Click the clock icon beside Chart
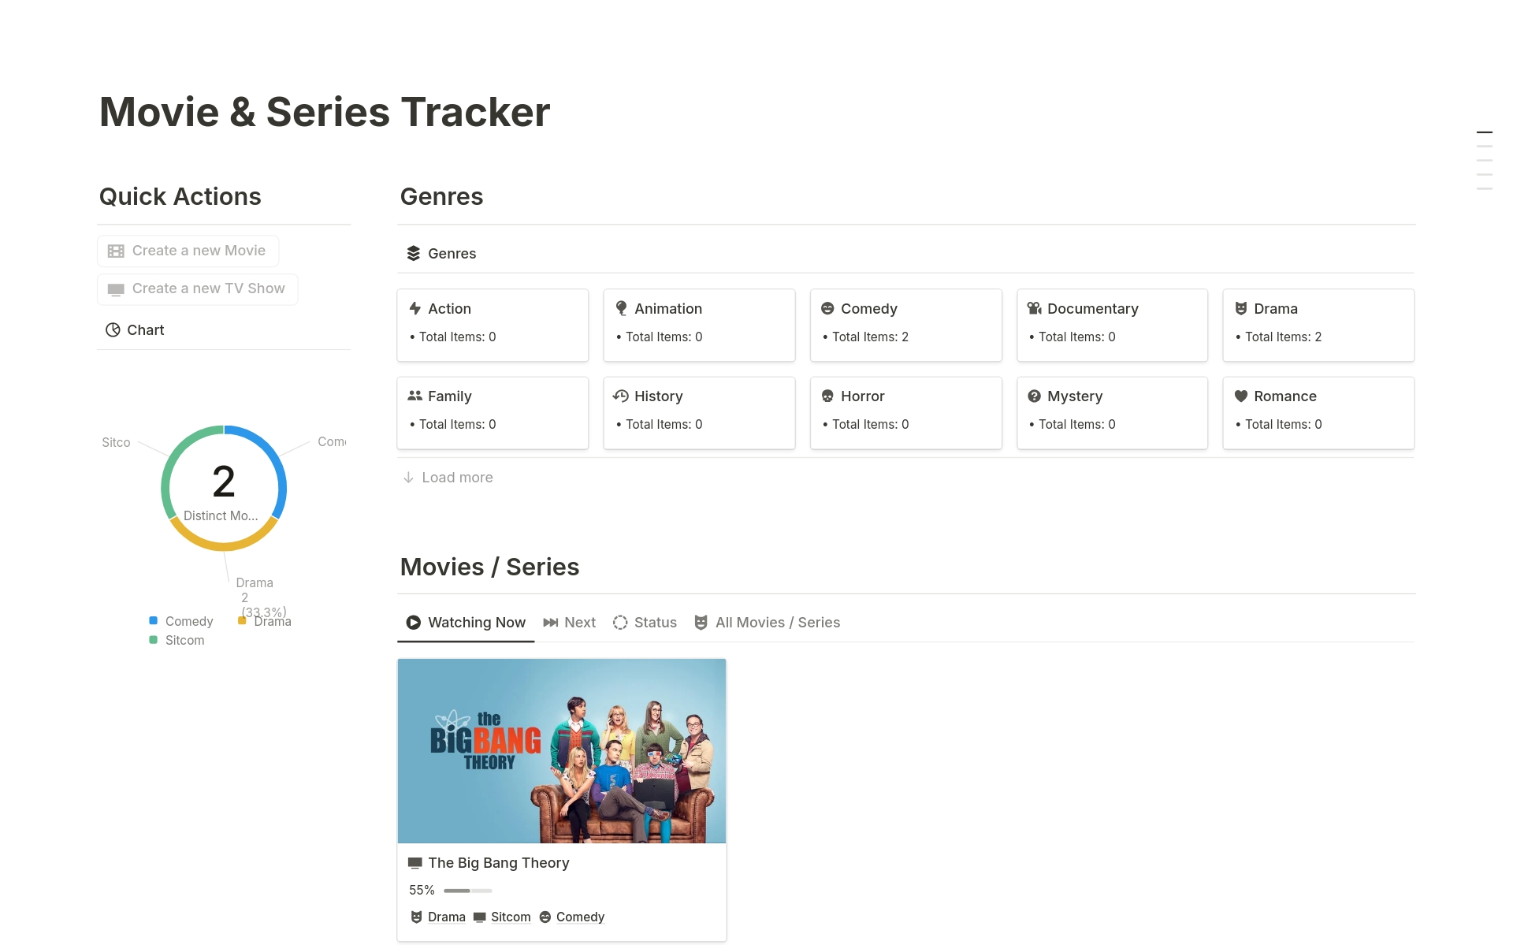Image resolution: width=1513 pixels, height=945 pixels. tap(113, 329)
